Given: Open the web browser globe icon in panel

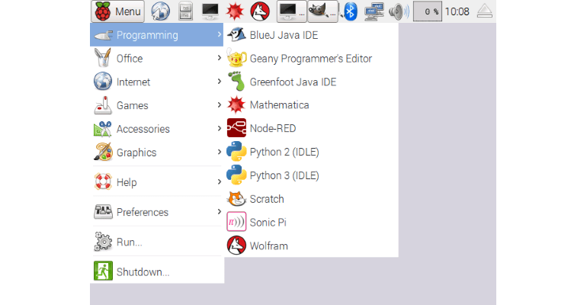Looking at the screenshot, I should (x=161, y=11).
